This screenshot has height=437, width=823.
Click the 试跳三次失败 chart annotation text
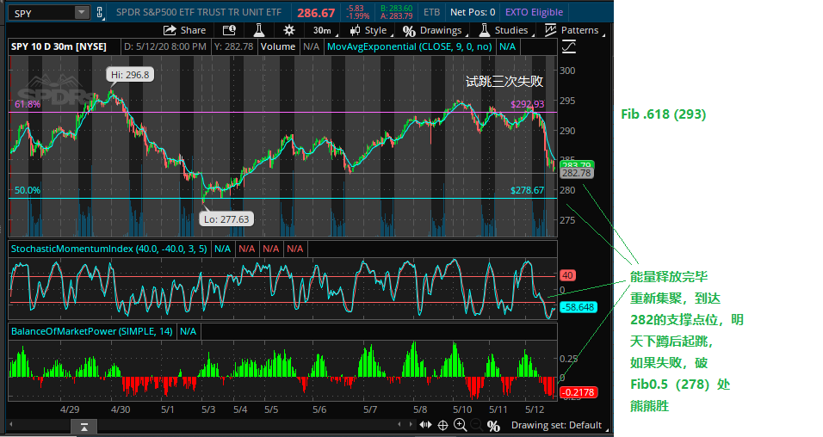click(x=504, y=82)
